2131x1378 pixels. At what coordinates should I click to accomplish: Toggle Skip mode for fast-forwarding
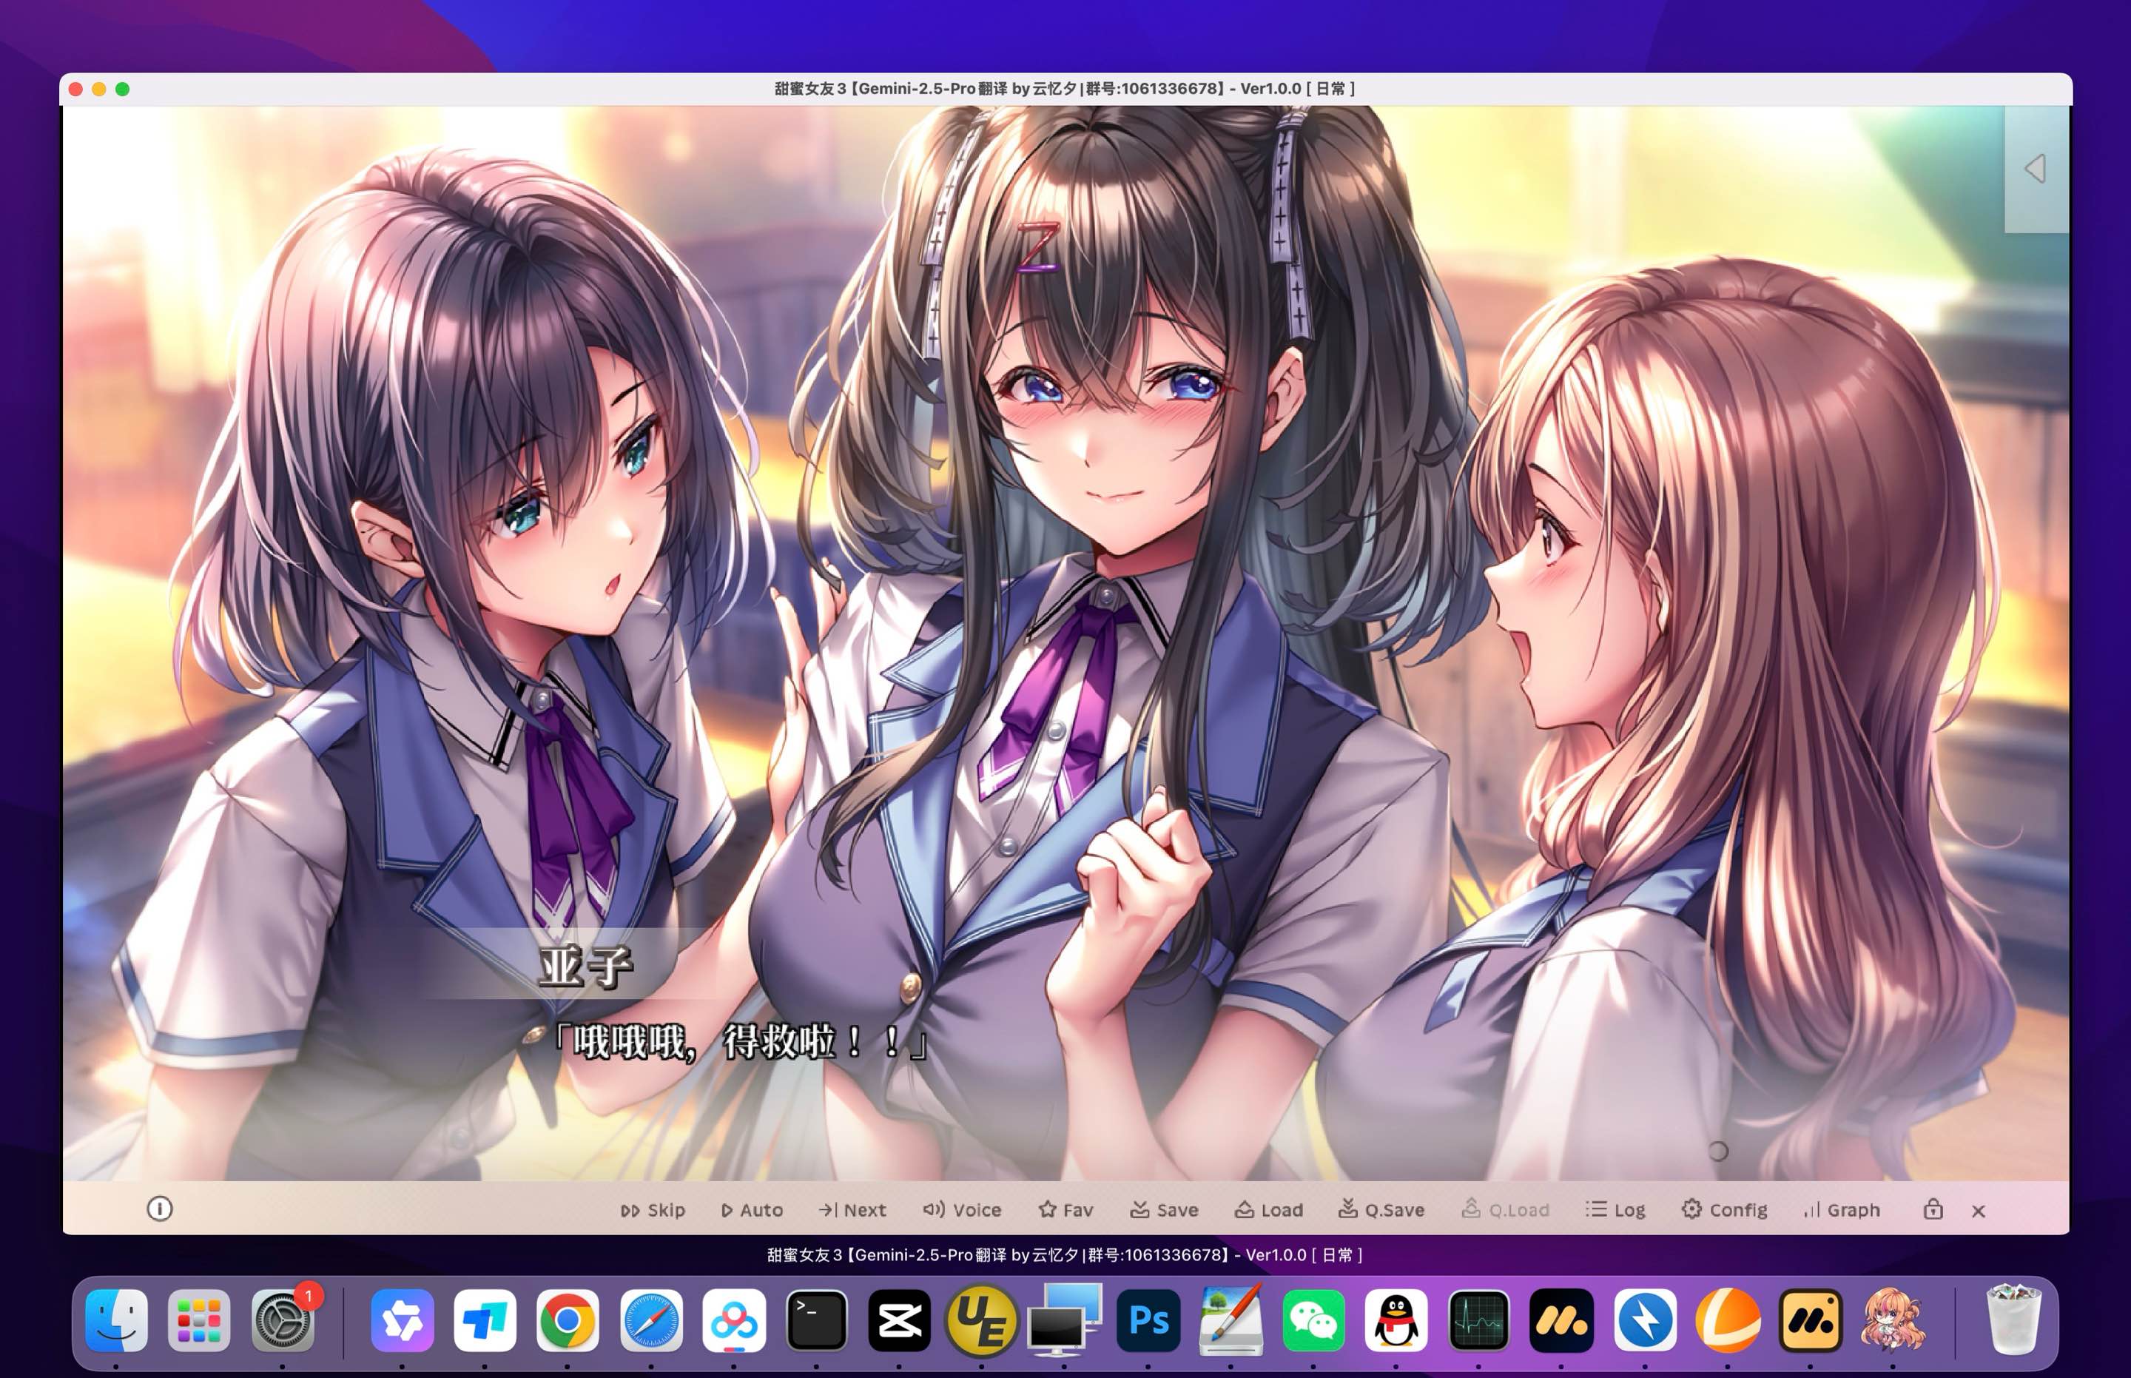[652, 1210]
